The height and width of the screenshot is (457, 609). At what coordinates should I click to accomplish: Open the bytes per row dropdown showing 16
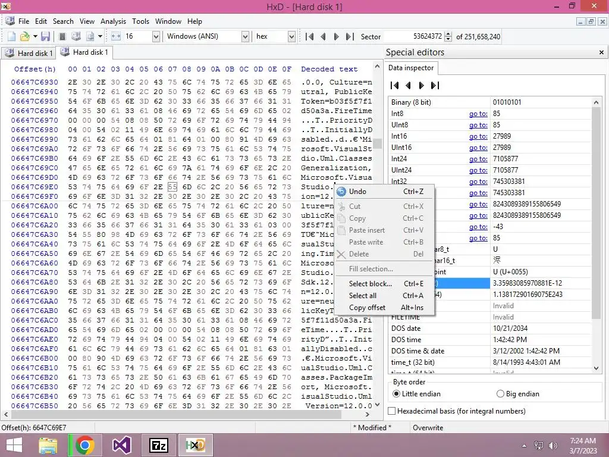click(x=156, y=36)
